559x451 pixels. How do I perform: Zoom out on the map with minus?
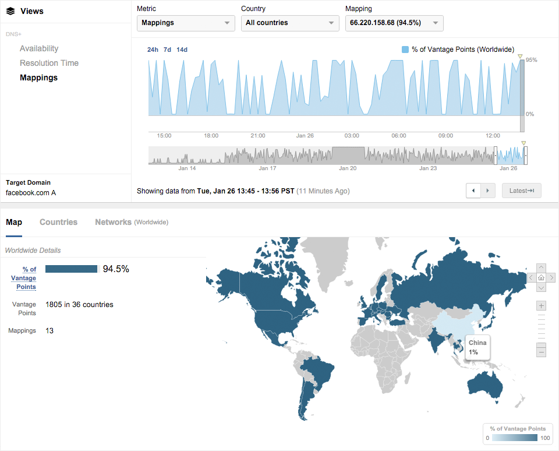tap(541, 351)
